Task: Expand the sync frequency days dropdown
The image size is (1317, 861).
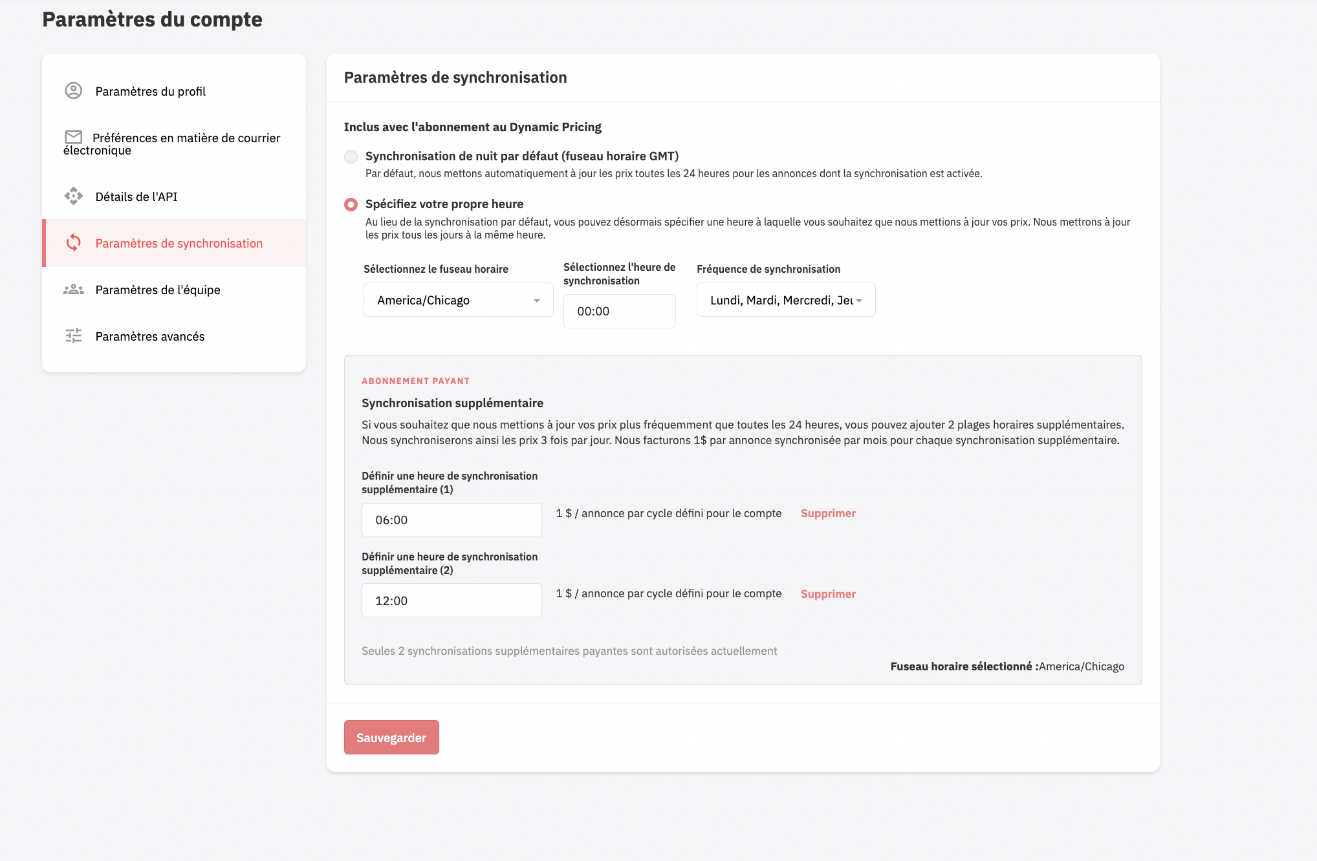Action: (786, 300)
